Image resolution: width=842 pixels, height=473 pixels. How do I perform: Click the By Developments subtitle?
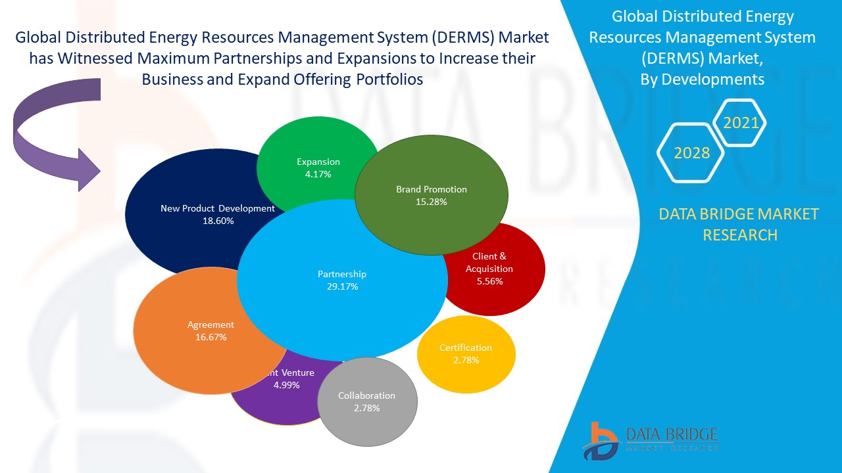coord(702,79)
